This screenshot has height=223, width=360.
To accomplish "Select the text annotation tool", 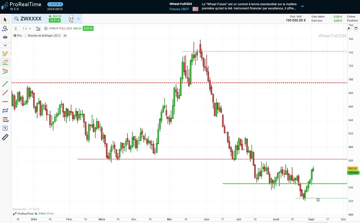I will (x=5, y=128).
